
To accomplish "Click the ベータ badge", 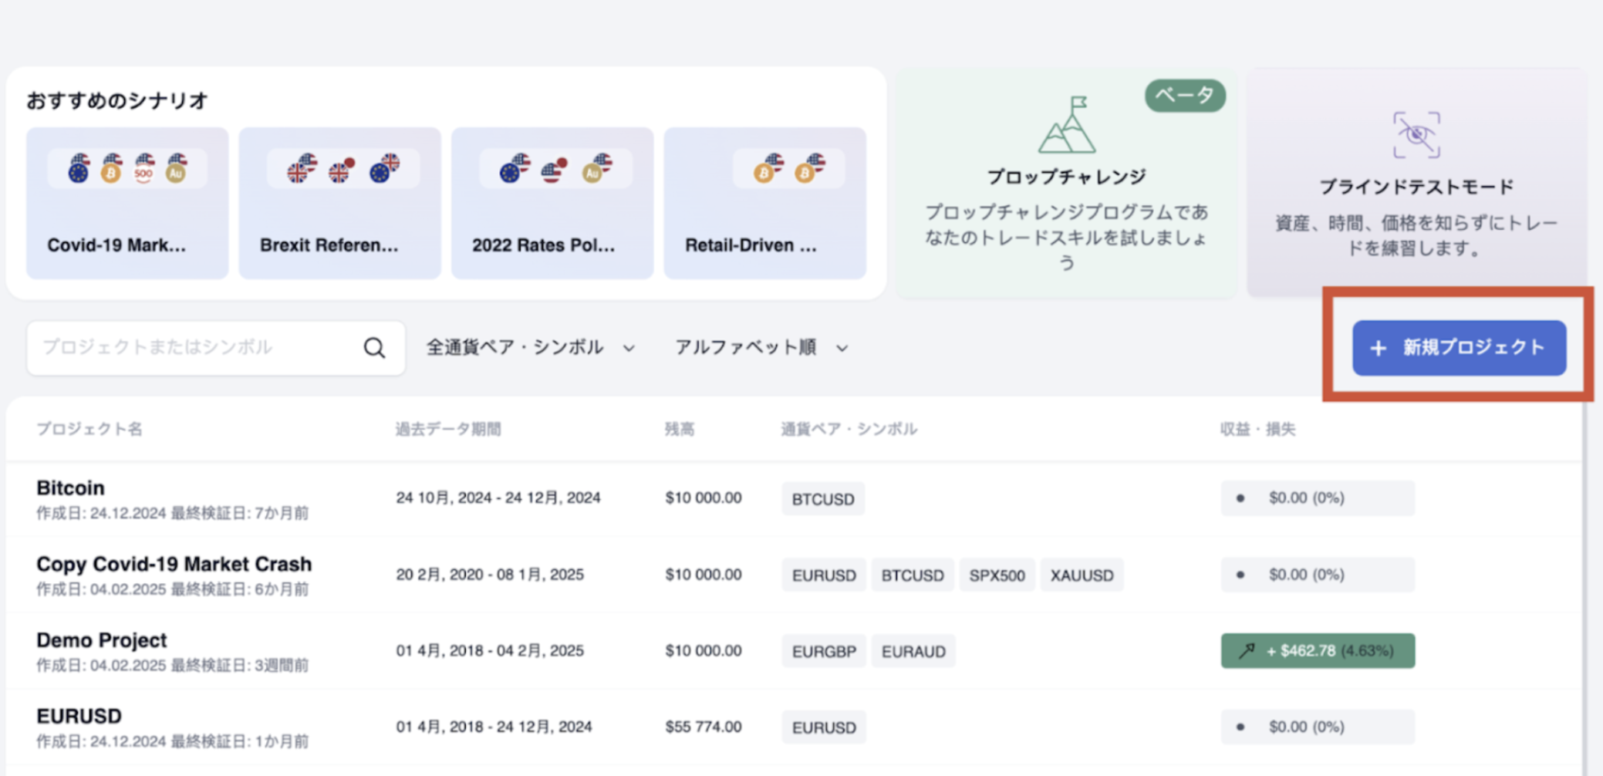I will coord(1185,96).
